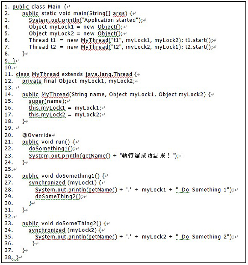Click "private final Object" text on line 12
248x265 pixels.
coord(50,81)
